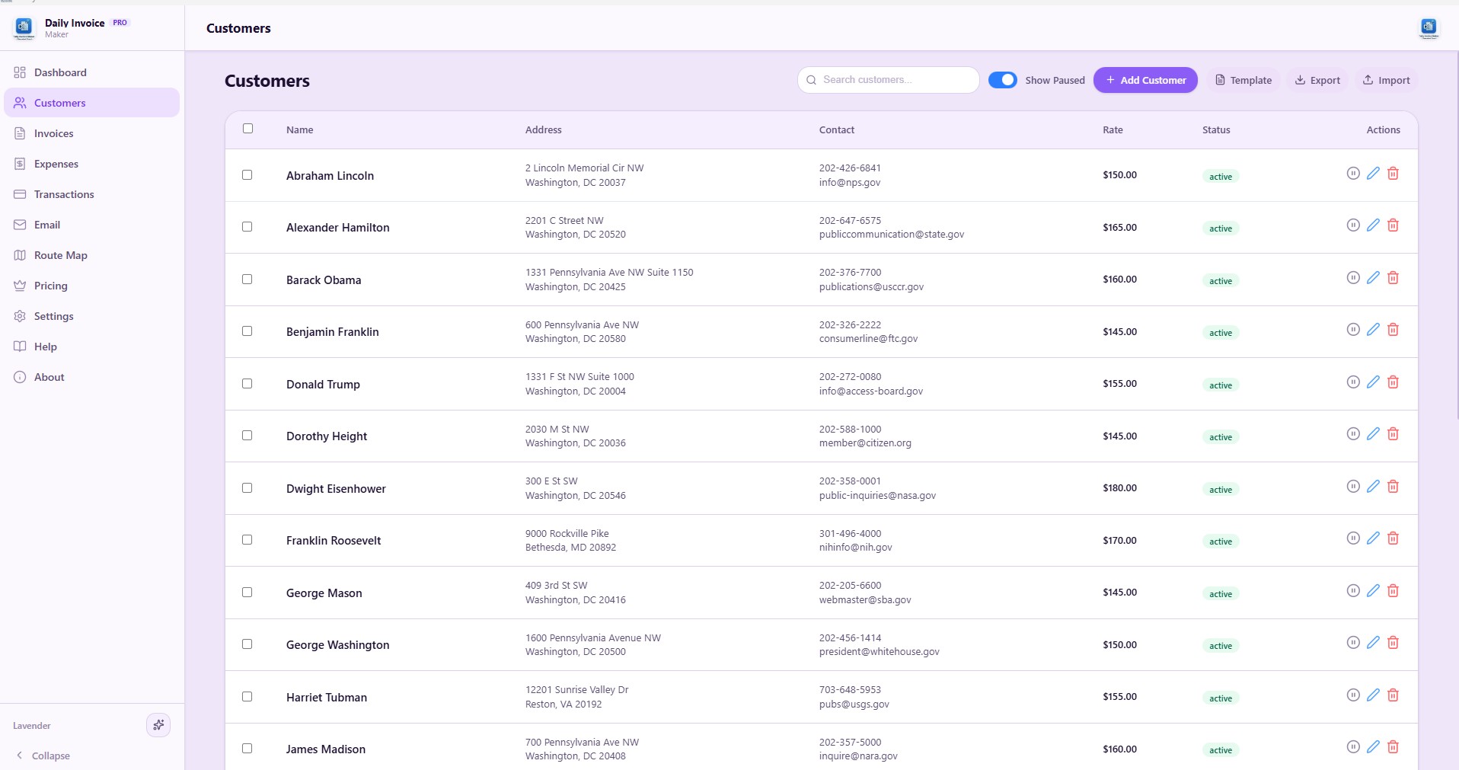Open Settings from the sidebar

53,316
